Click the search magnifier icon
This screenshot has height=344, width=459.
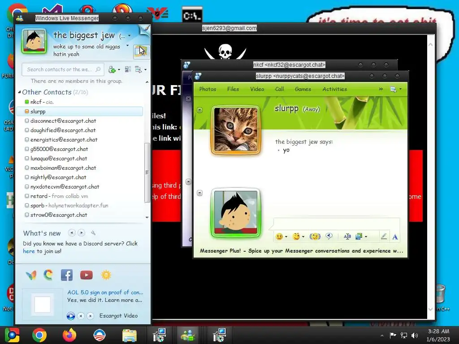click(x=98, y=69)
